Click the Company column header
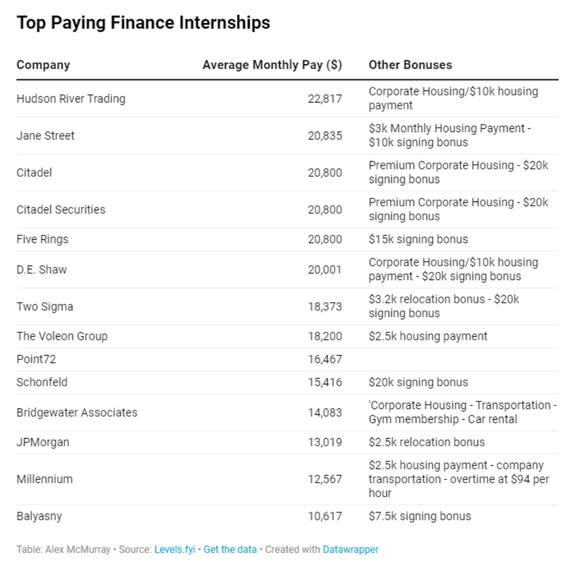The width and height of the screenshot is (566, 562). point(43,65)
